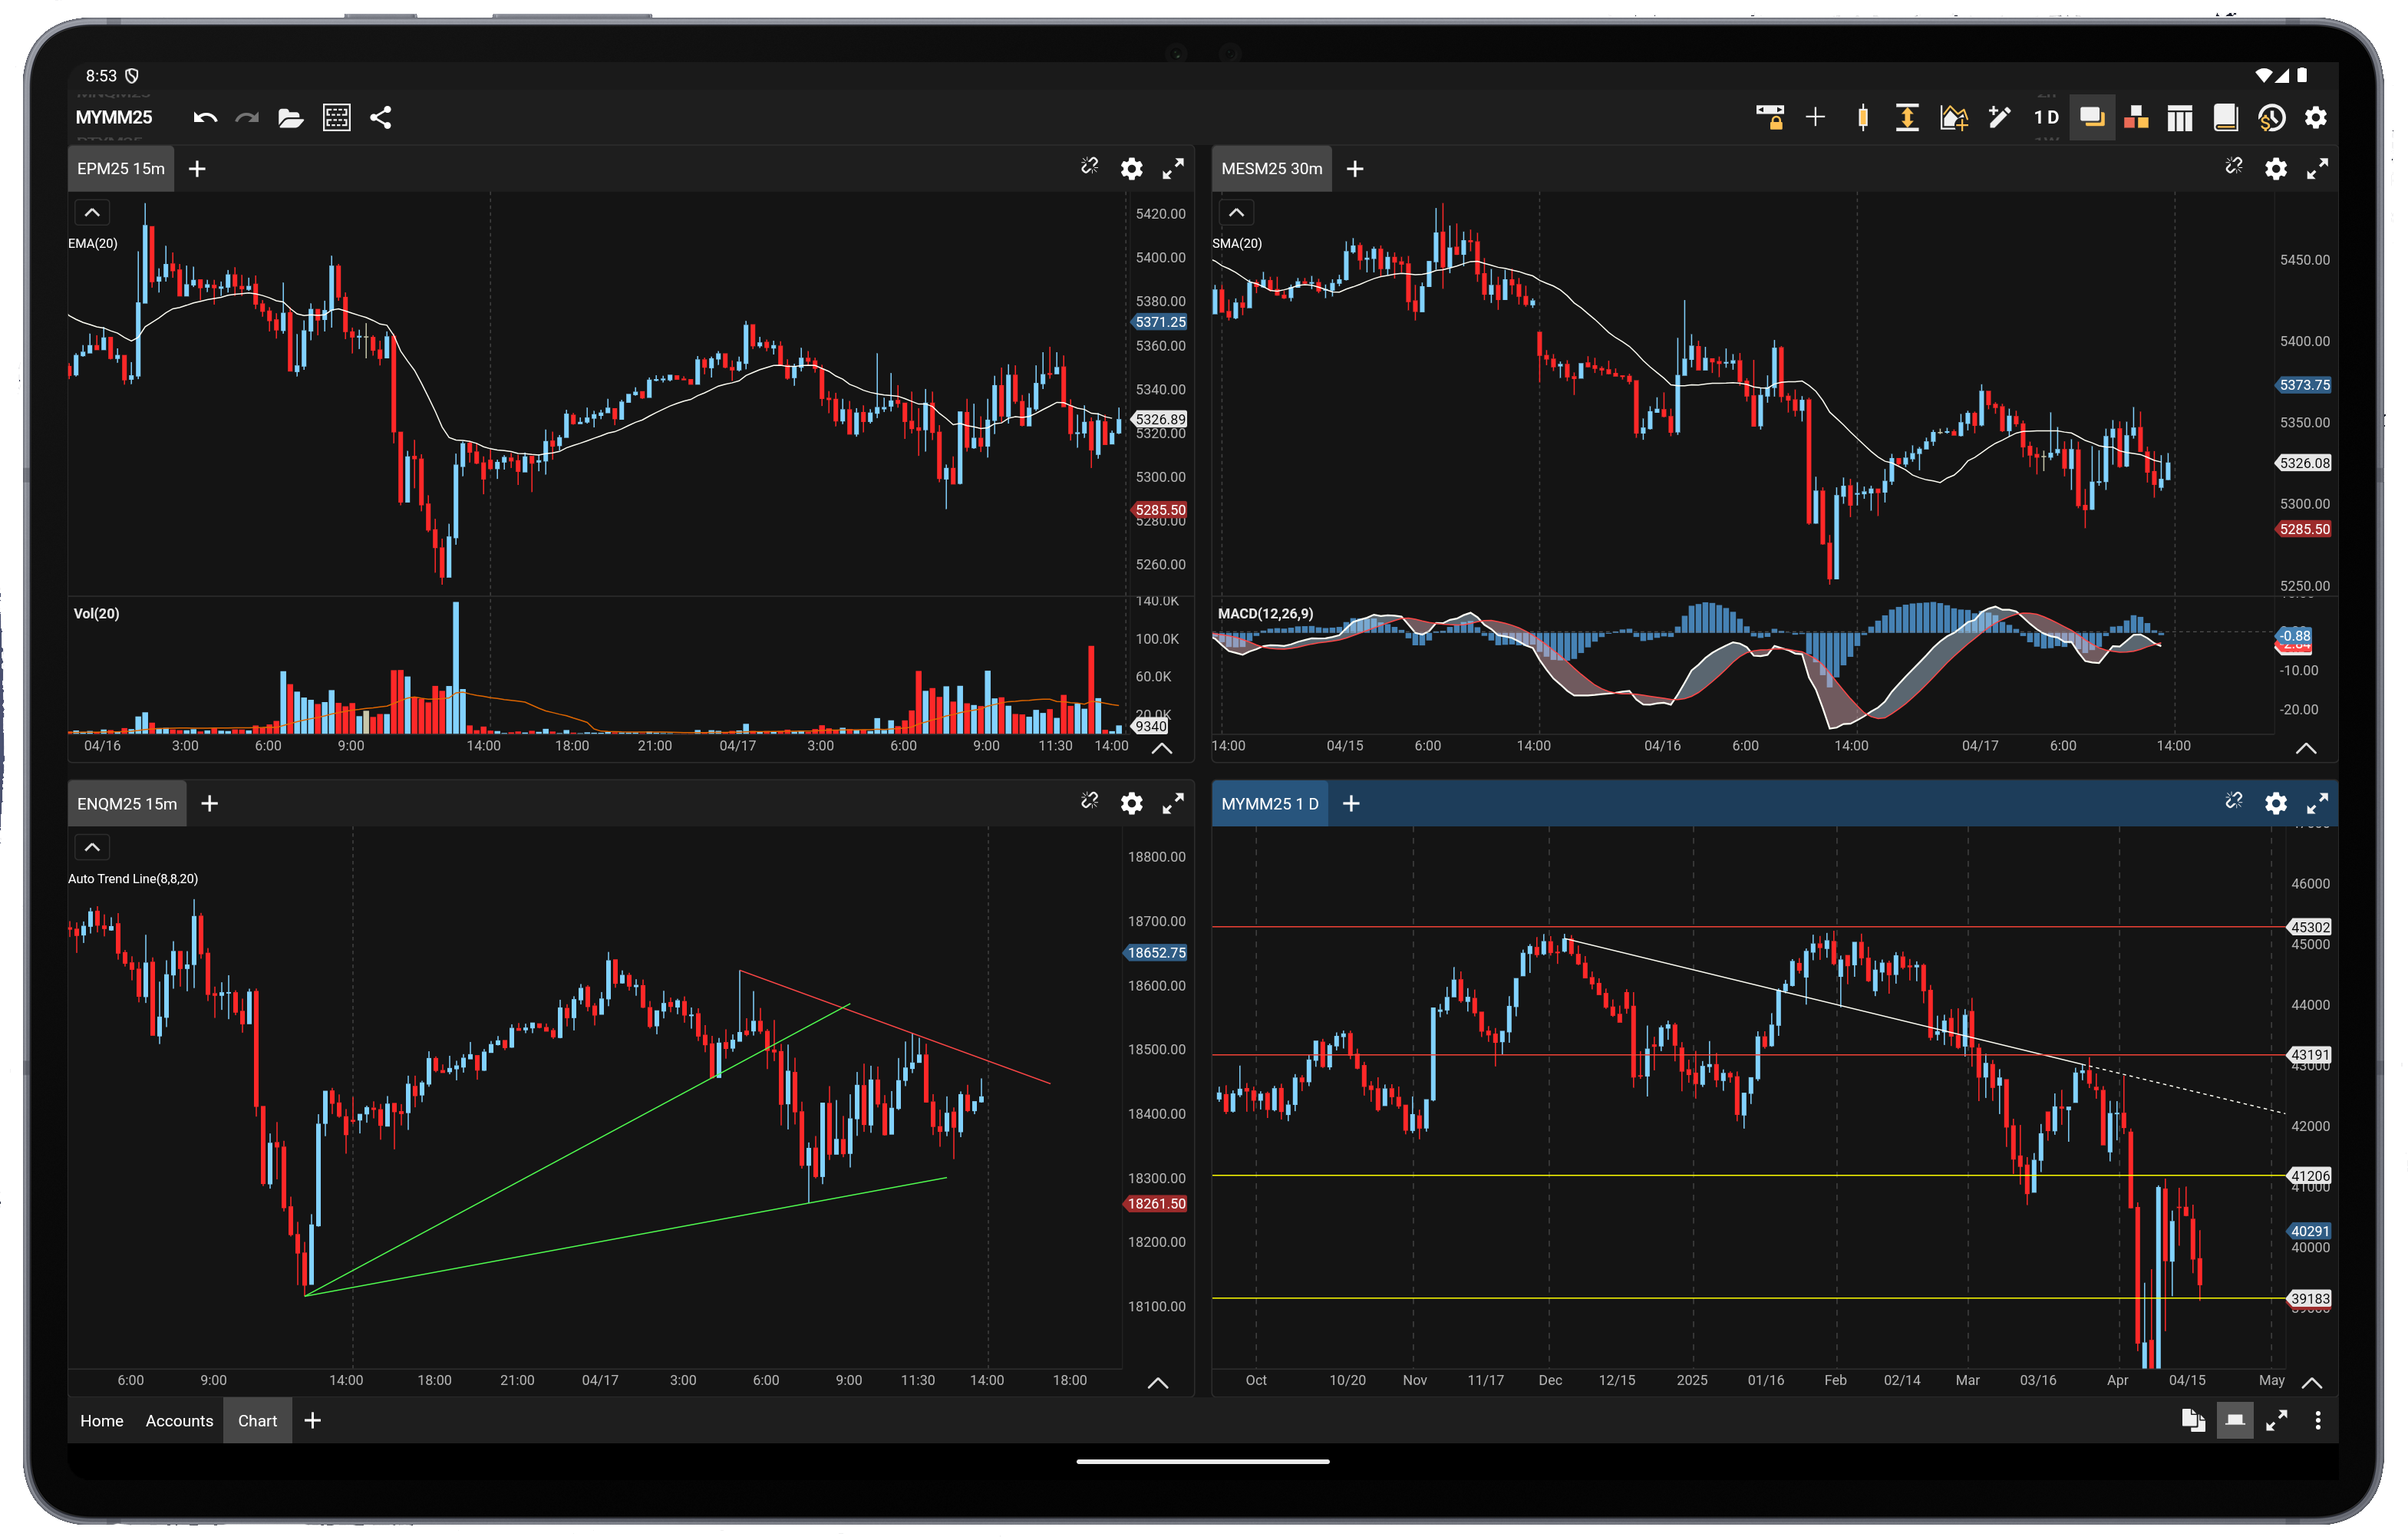Open the trade history dollar-clock icon

[x=2271, y=118]
